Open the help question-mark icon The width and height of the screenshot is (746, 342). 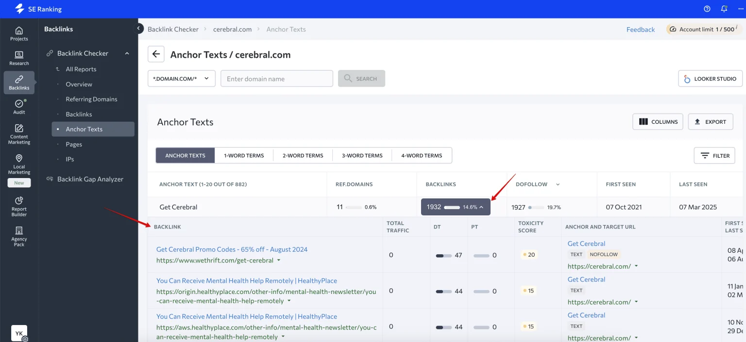(706, 9)
